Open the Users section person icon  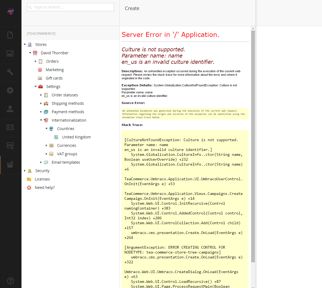10,109
